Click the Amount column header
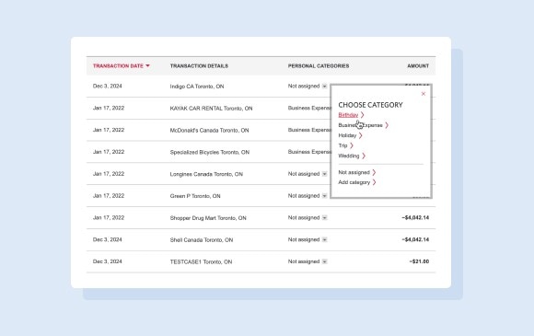This screenshot has height=336, width=534. [x=418, y=65]
